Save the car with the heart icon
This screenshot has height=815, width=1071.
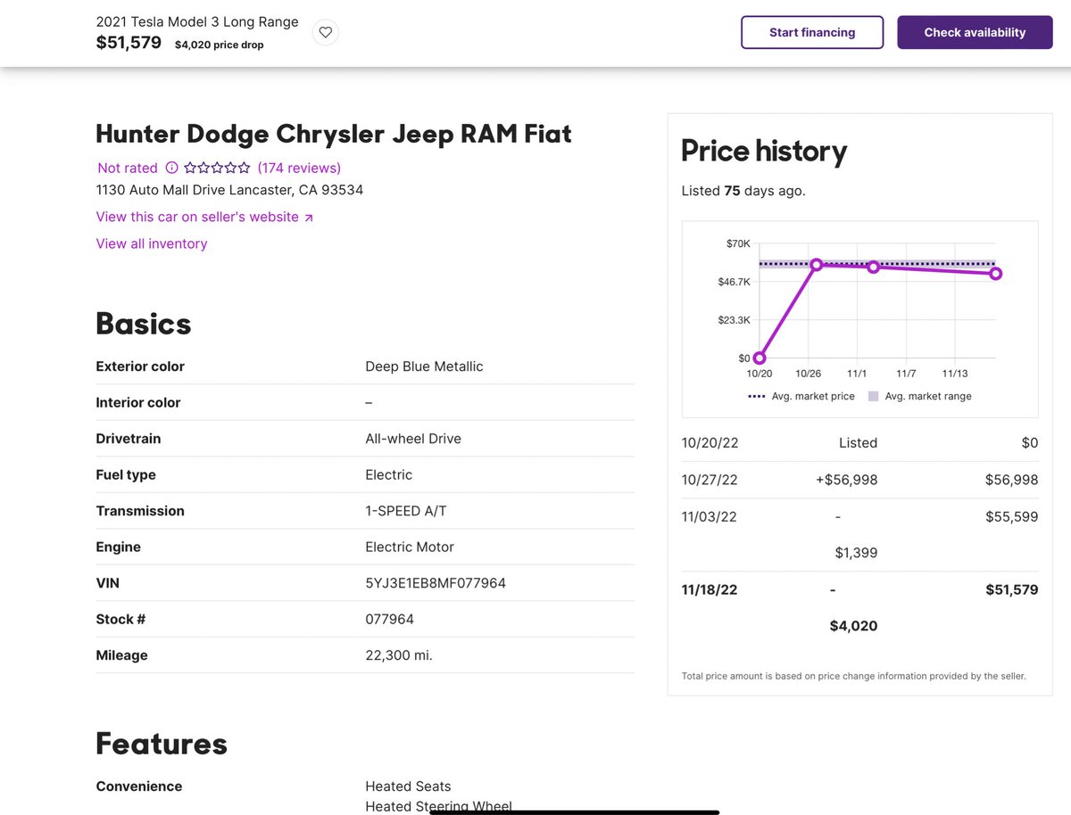[326, 32]
